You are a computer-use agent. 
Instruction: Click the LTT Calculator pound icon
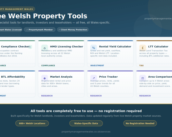[143, 48]
